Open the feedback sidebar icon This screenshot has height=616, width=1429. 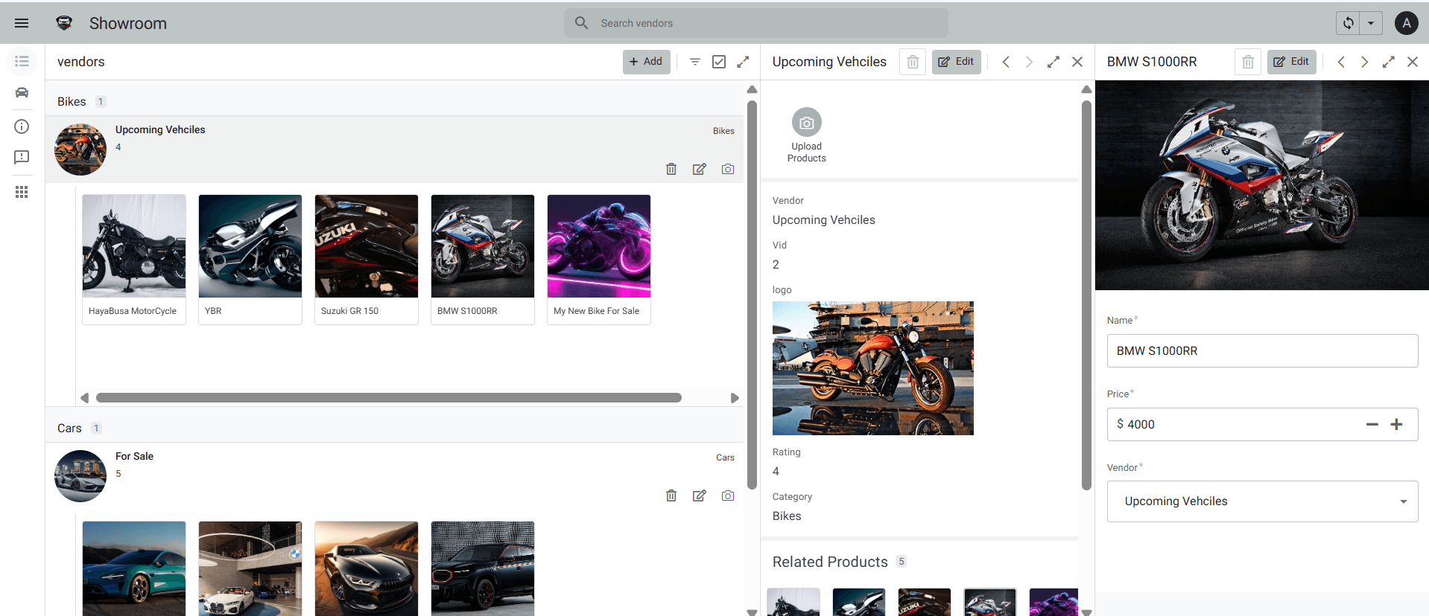(22, 158)
